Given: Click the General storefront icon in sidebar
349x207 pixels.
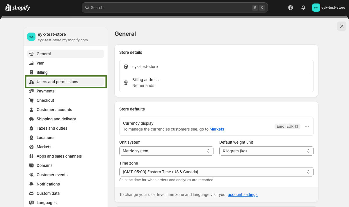Looking at the screenshot, I should click(31, 54).
